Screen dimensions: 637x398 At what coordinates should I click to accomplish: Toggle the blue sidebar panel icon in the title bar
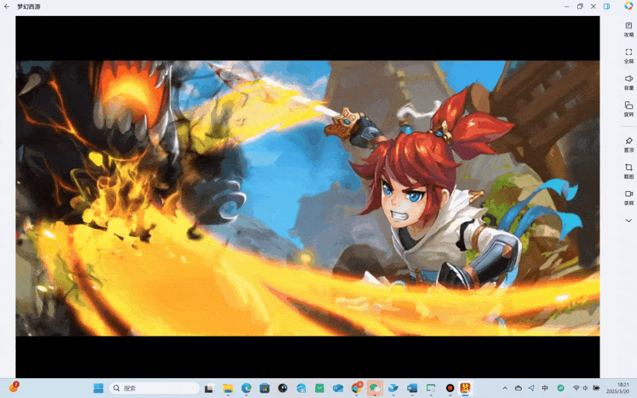point(606,7)
